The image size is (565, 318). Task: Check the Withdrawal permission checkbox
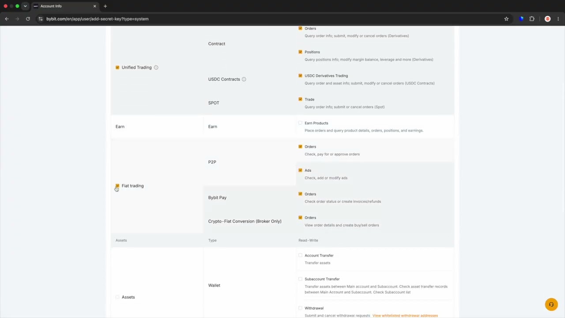coord(300,308)
